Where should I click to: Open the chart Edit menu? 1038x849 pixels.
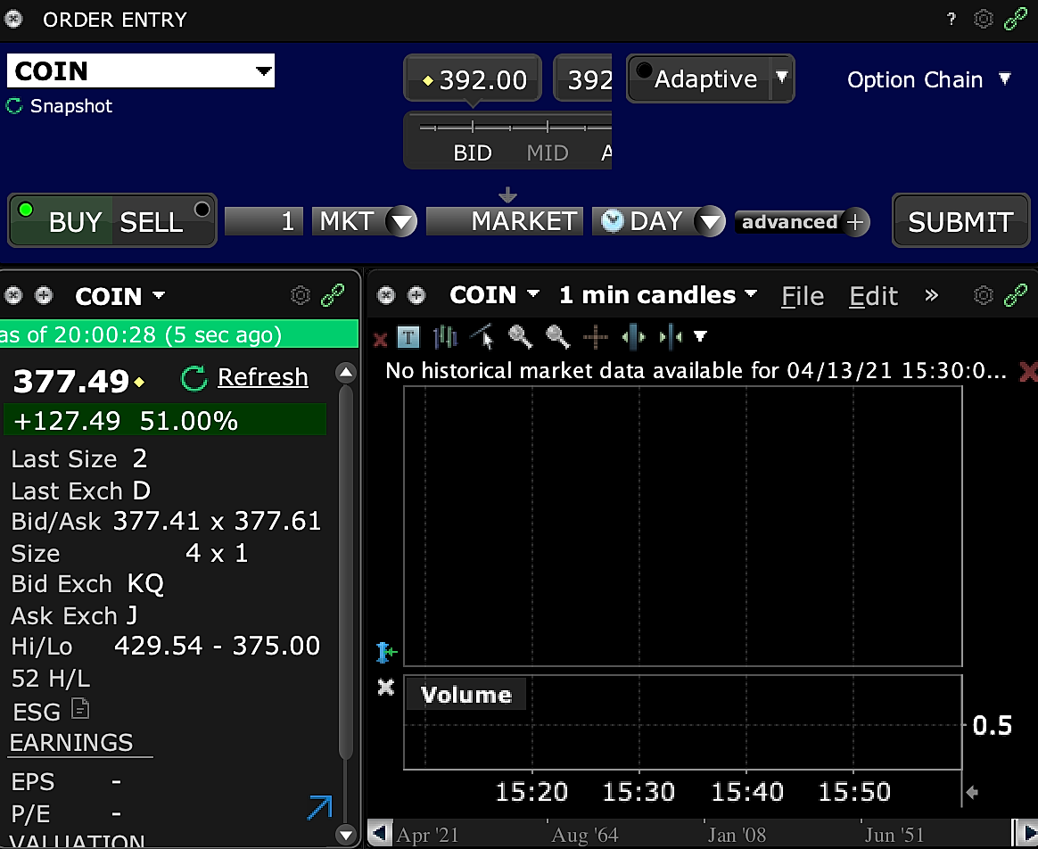click(874, 296)
